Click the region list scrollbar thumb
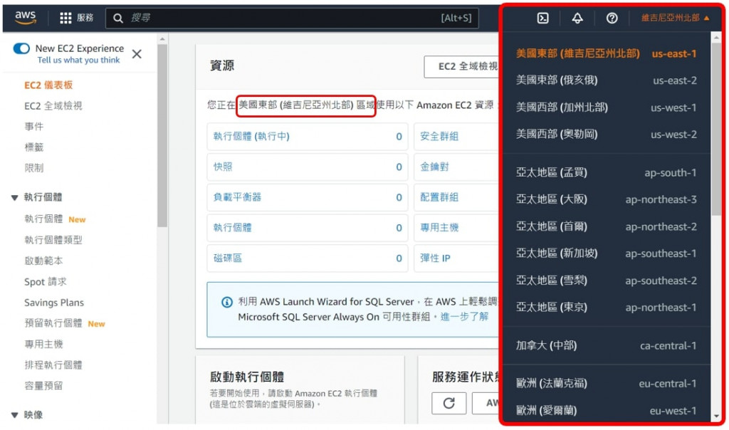Viewport: 729px width, 430px height. (x=716, y=130)
